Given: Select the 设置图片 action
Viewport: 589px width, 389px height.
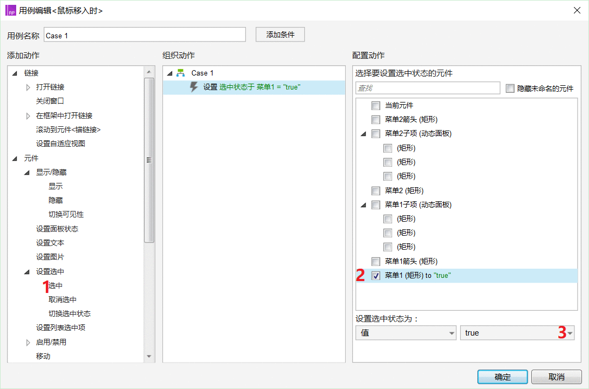Looking at the screenshot, I should [50, 257].
